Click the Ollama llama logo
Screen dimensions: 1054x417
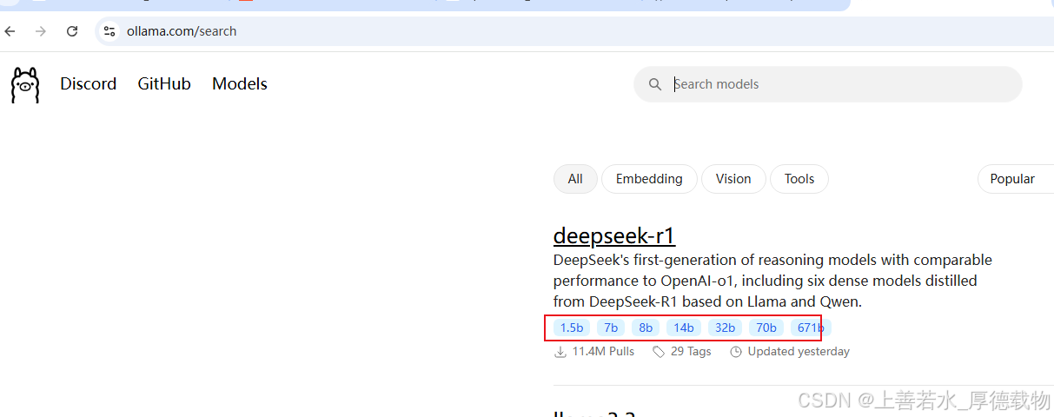[x=25, y=84]
